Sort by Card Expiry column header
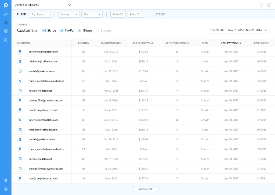Image resolution: width=275 pixels, height=195 pixels. point(261,43)
